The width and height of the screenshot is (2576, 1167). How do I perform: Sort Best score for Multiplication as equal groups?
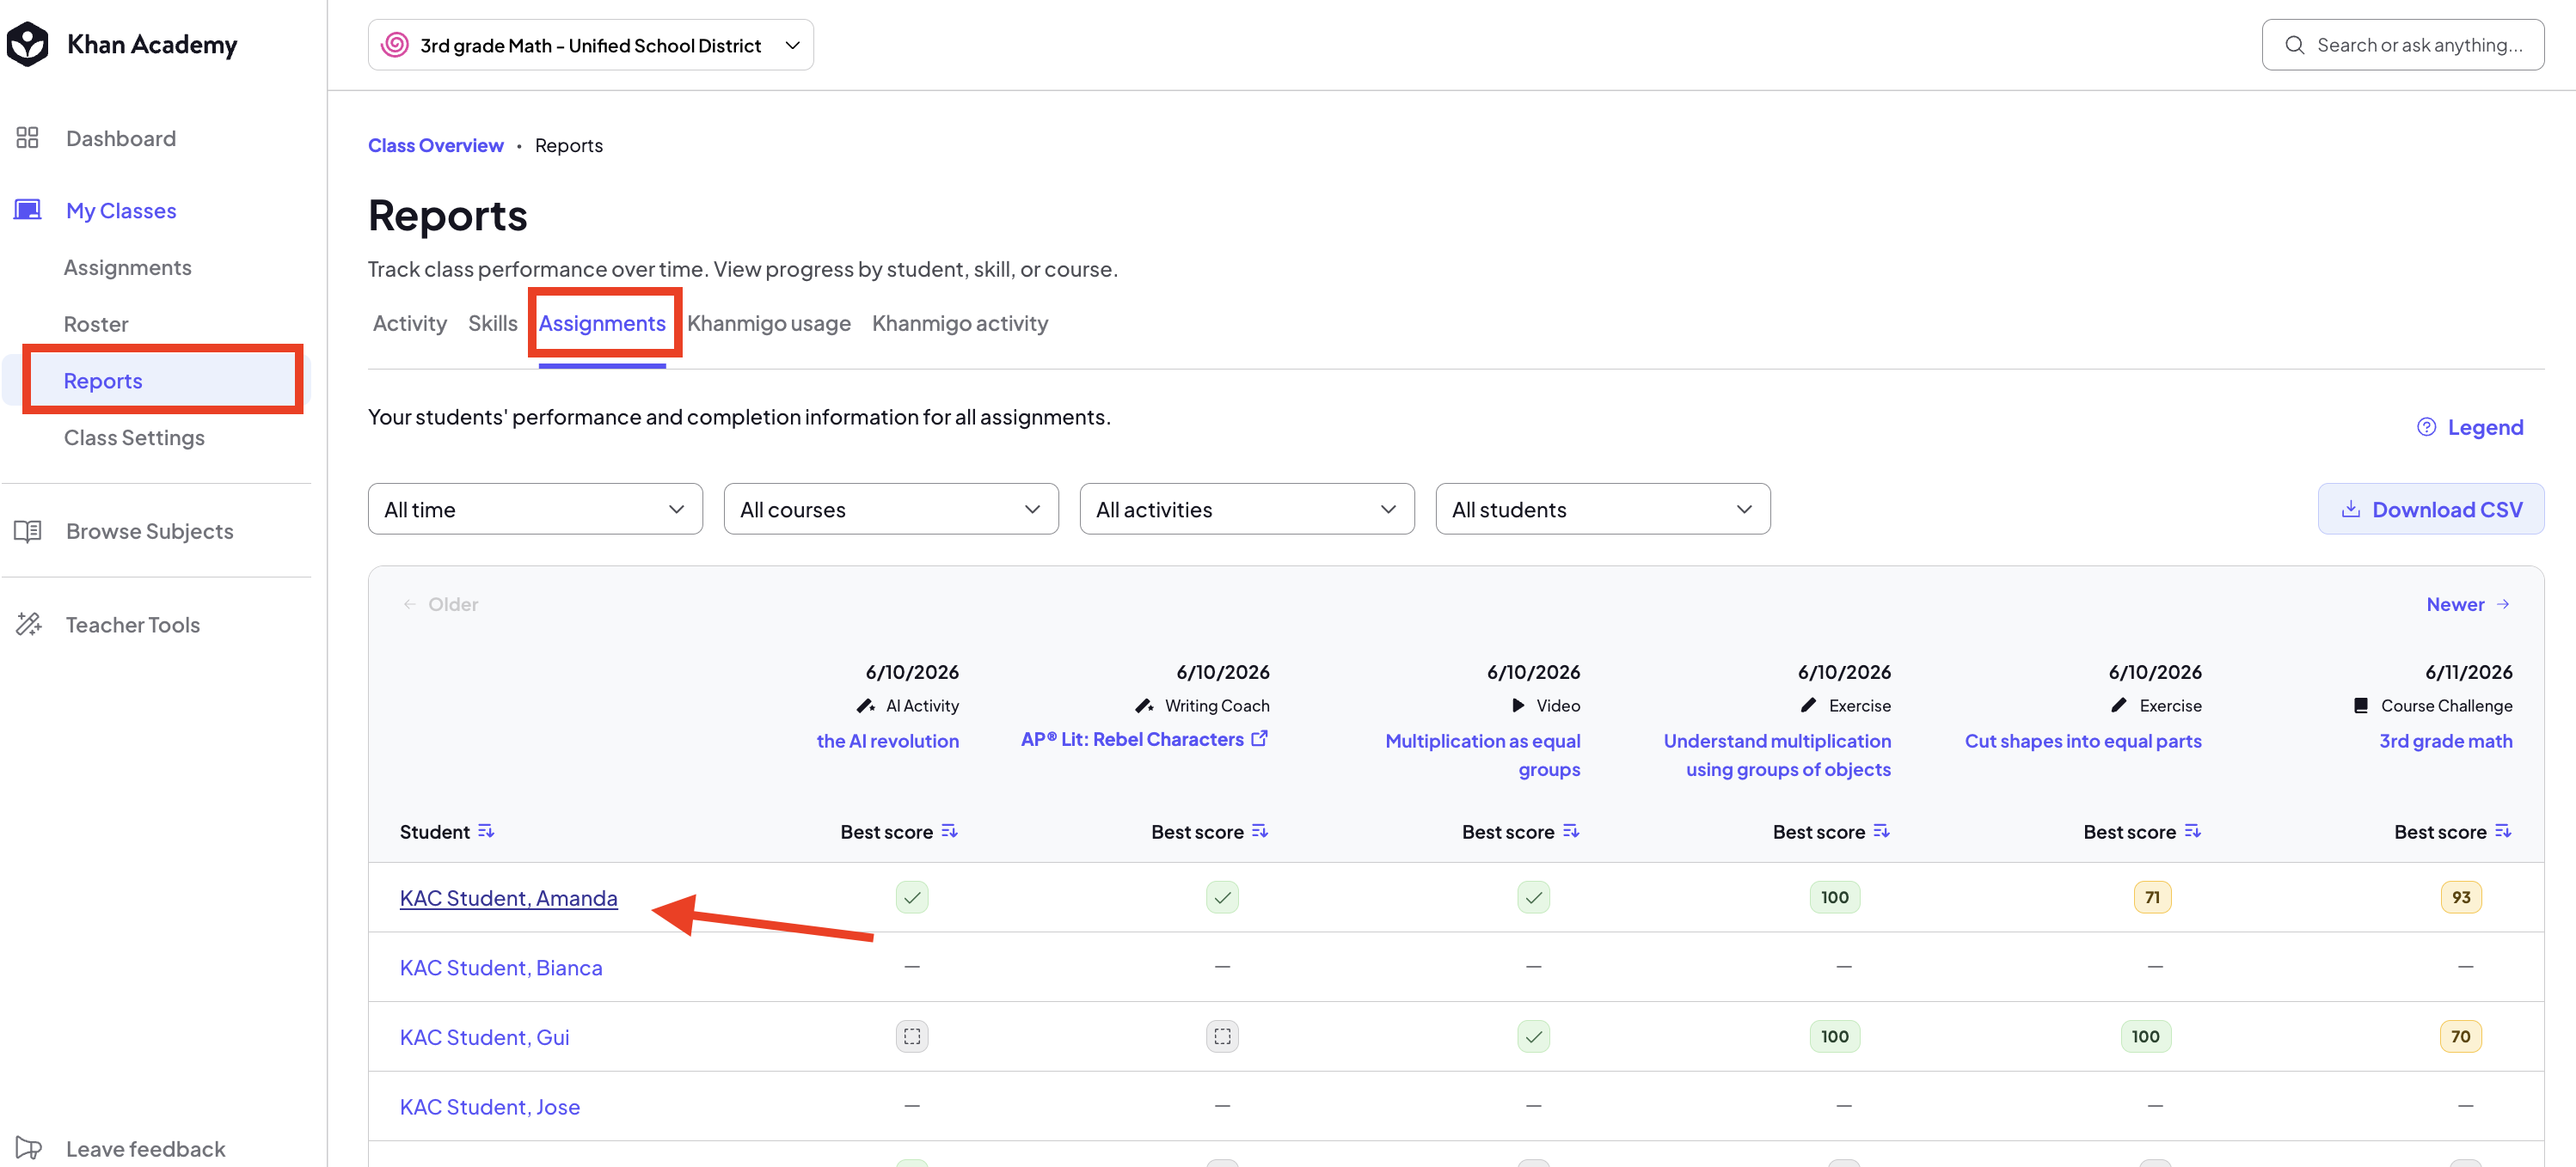[x=1571, y=831]
